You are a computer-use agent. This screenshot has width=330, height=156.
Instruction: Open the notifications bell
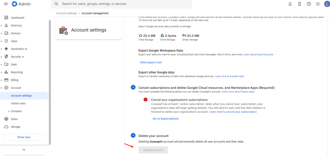point(290,4)
